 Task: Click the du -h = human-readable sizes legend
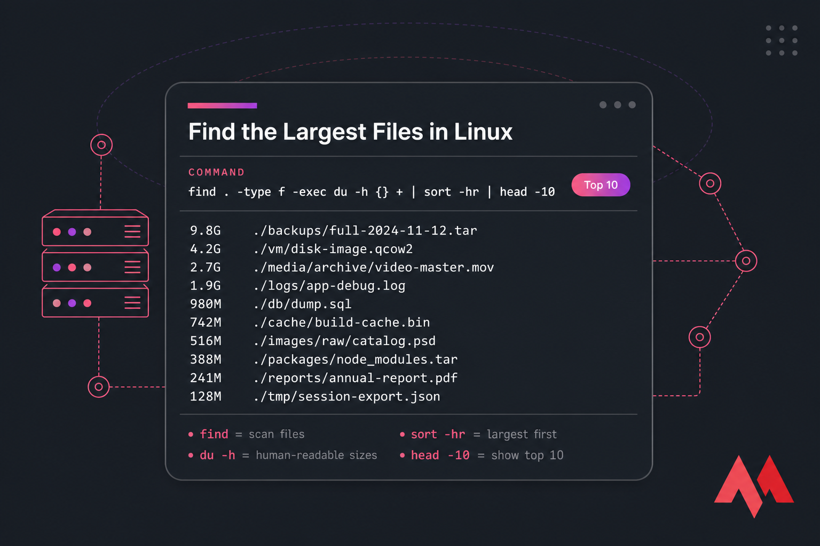[282, 455]
